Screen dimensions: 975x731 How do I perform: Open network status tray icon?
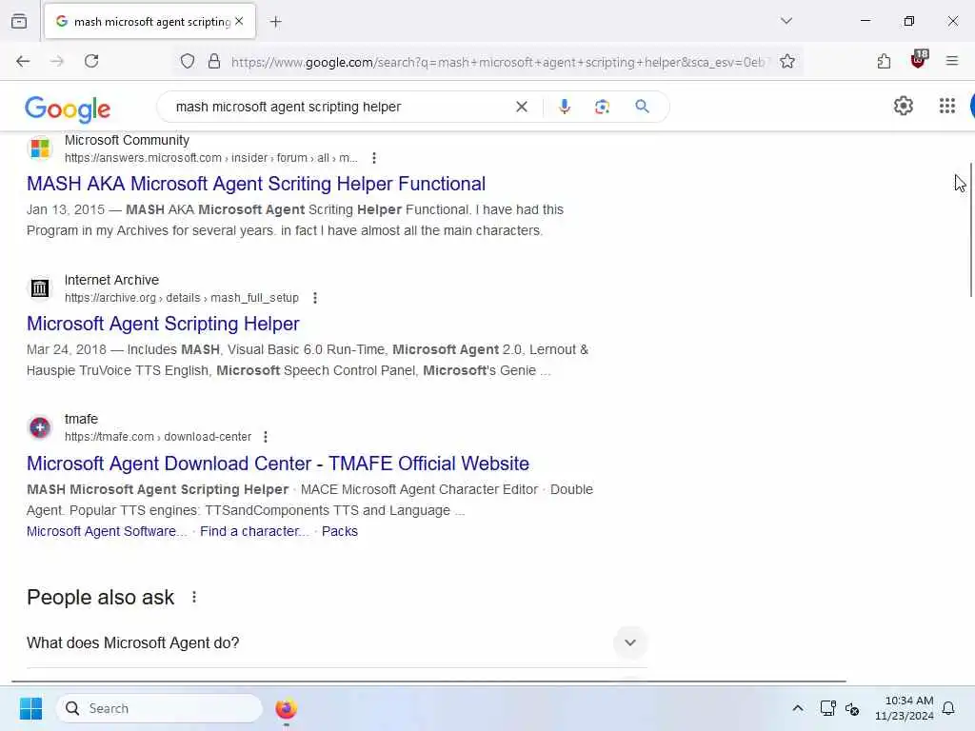(x=827, y=708)
